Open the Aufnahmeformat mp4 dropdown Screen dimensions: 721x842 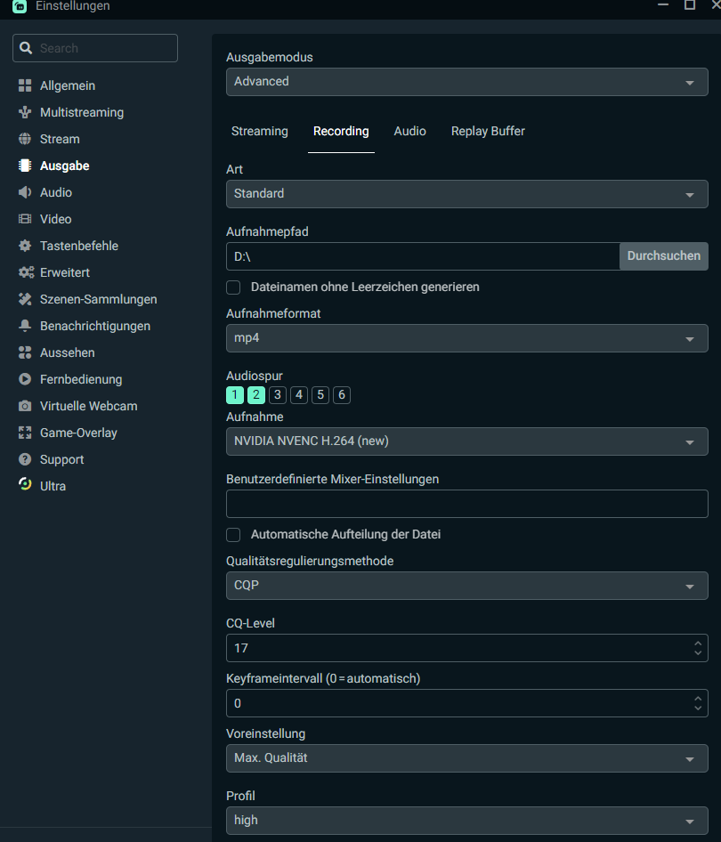pyautogui.click(x=467, y=338)
